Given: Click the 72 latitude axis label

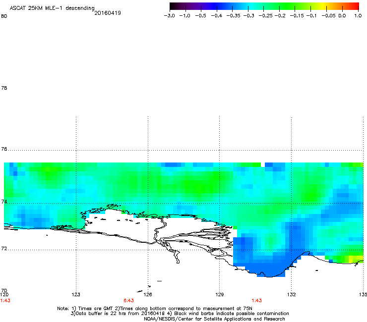Looking at the screenshot, I should pyautogui.click(x=4, y=249).
